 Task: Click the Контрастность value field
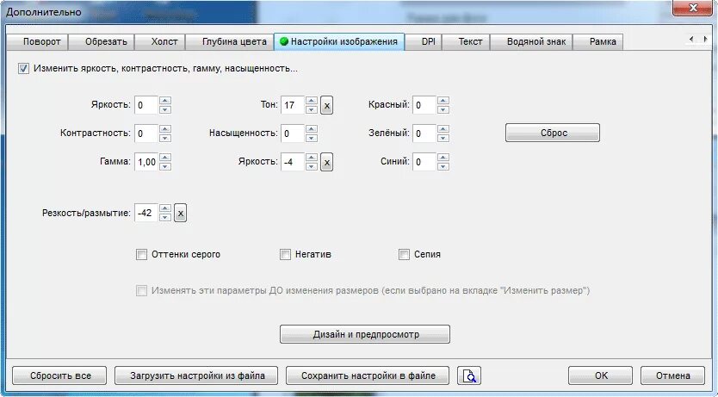point(146,133)
